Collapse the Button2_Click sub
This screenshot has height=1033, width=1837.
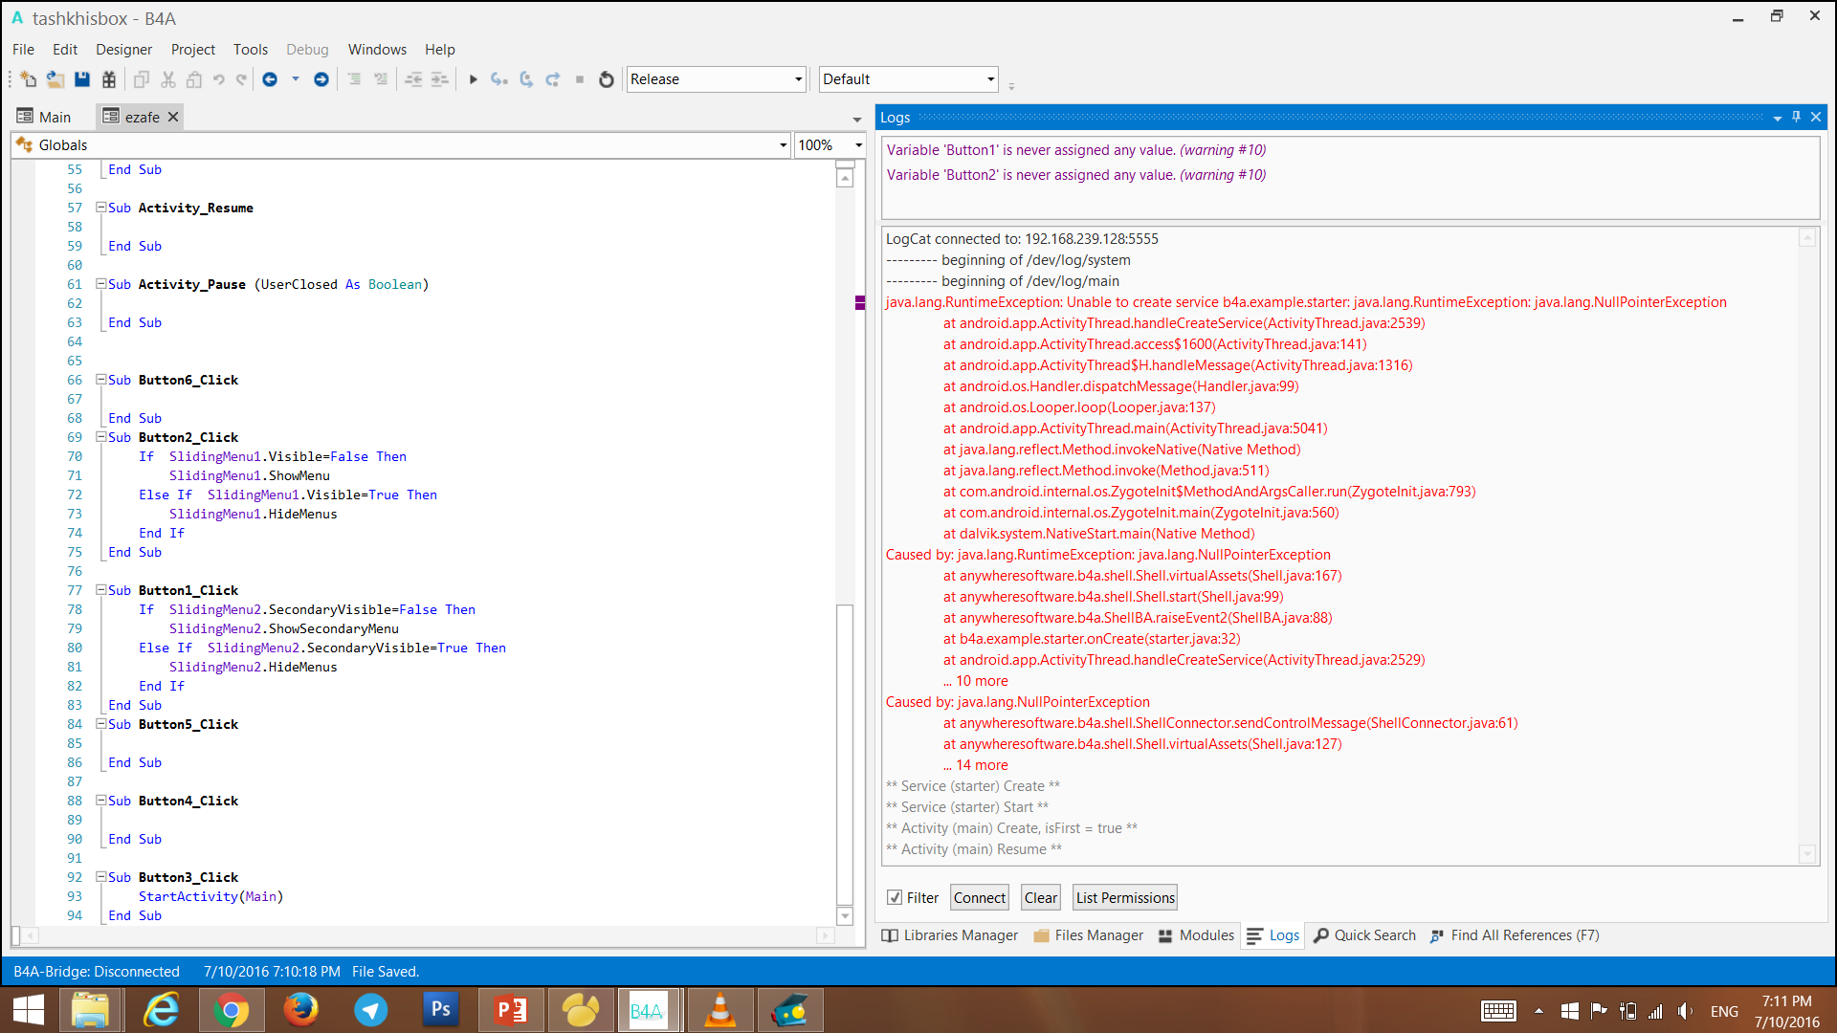click(x=100, y=437)
